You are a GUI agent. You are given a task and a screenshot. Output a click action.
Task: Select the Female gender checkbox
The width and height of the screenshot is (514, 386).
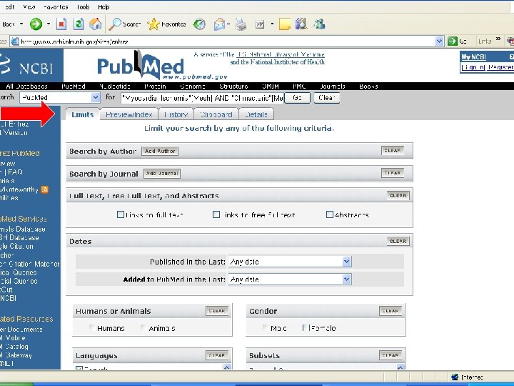tap(306, 327)
